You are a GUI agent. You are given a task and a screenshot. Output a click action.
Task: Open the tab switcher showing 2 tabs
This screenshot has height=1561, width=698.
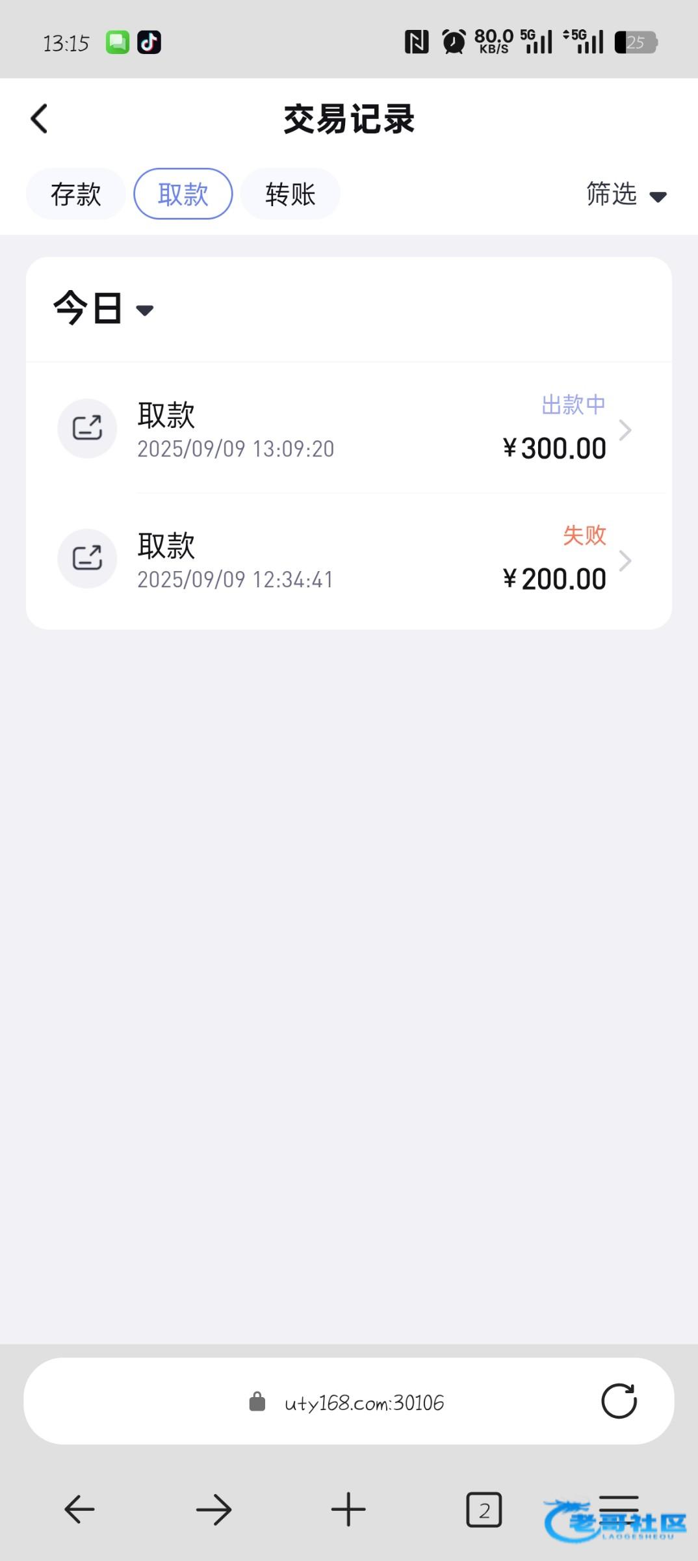point(484,1509)
